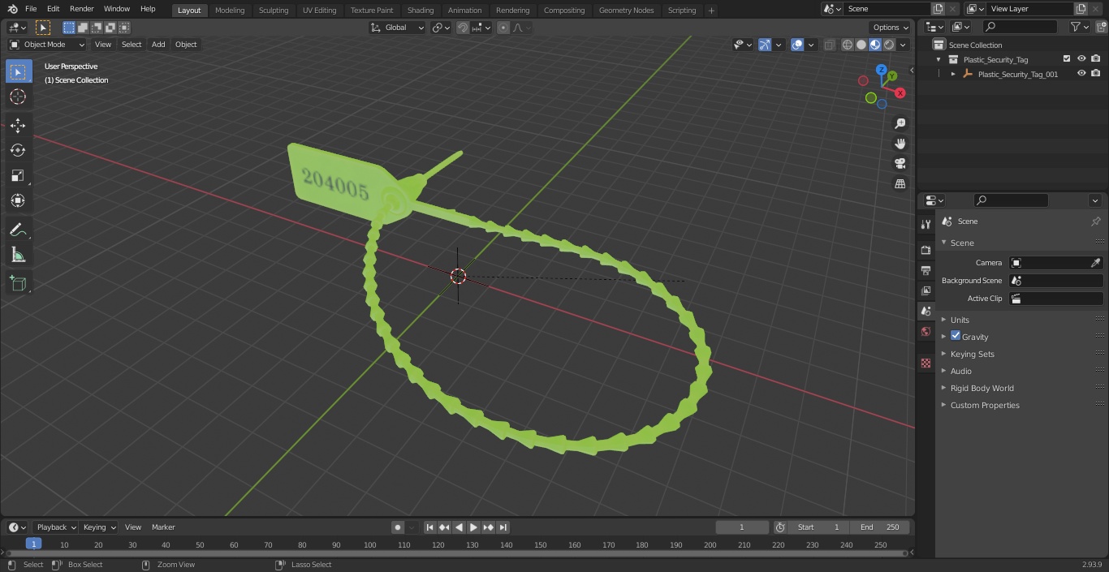The height and width of the screenshot is (572, 1109).
Task: Click the outliner search field
Action: pyautogui.click(x=1019, y=27)
